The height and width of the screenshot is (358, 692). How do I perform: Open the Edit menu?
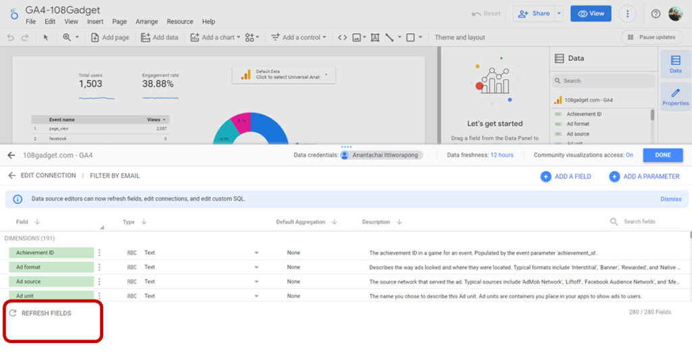click(x=50, y=22)
